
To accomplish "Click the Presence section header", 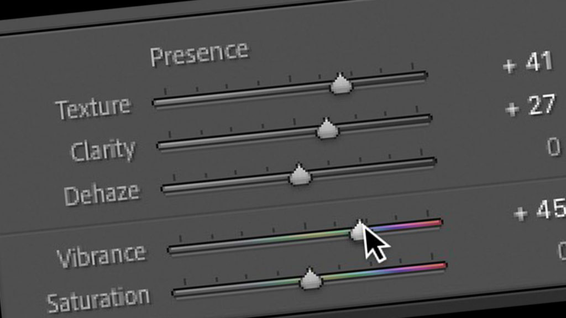I will pyautogui.click(x=200, y=54).
